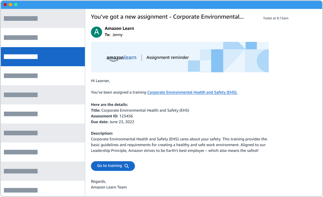Open the second message in the sidebar list
This screenshot has width=323, height=197.
(x=43, y=37)
